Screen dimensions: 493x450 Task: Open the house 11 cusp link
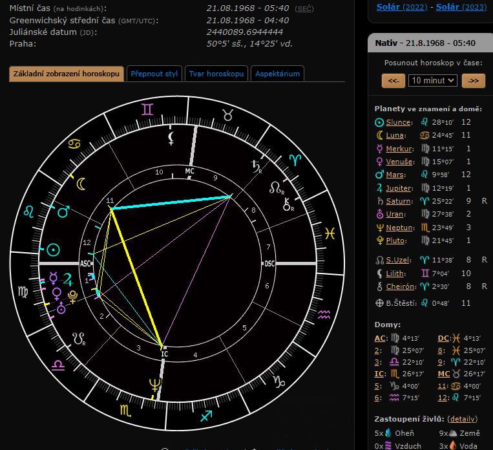(441, 386)
